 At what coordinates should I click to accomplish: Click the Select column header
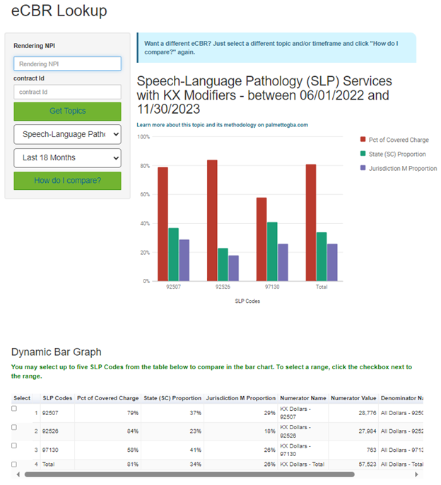pos(22,398)
